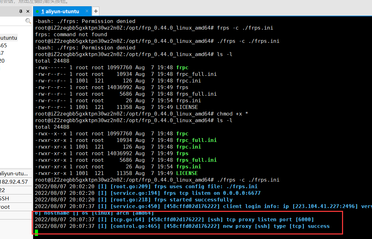Screen dimensions: 372x239
Task: Click the green terminal cursor block
Action: coord(37,233)
